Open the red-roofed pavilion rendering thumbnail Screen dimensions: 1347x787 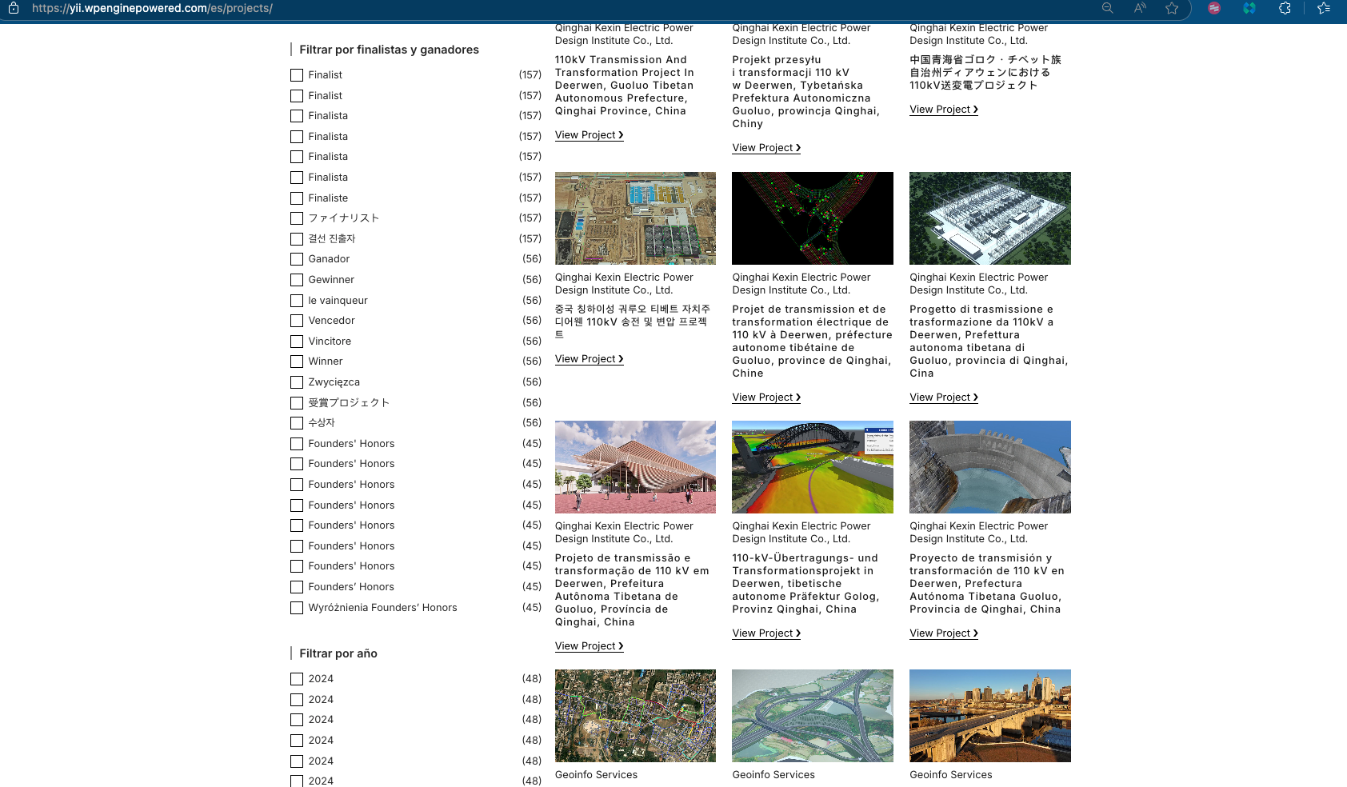(635, 467)
